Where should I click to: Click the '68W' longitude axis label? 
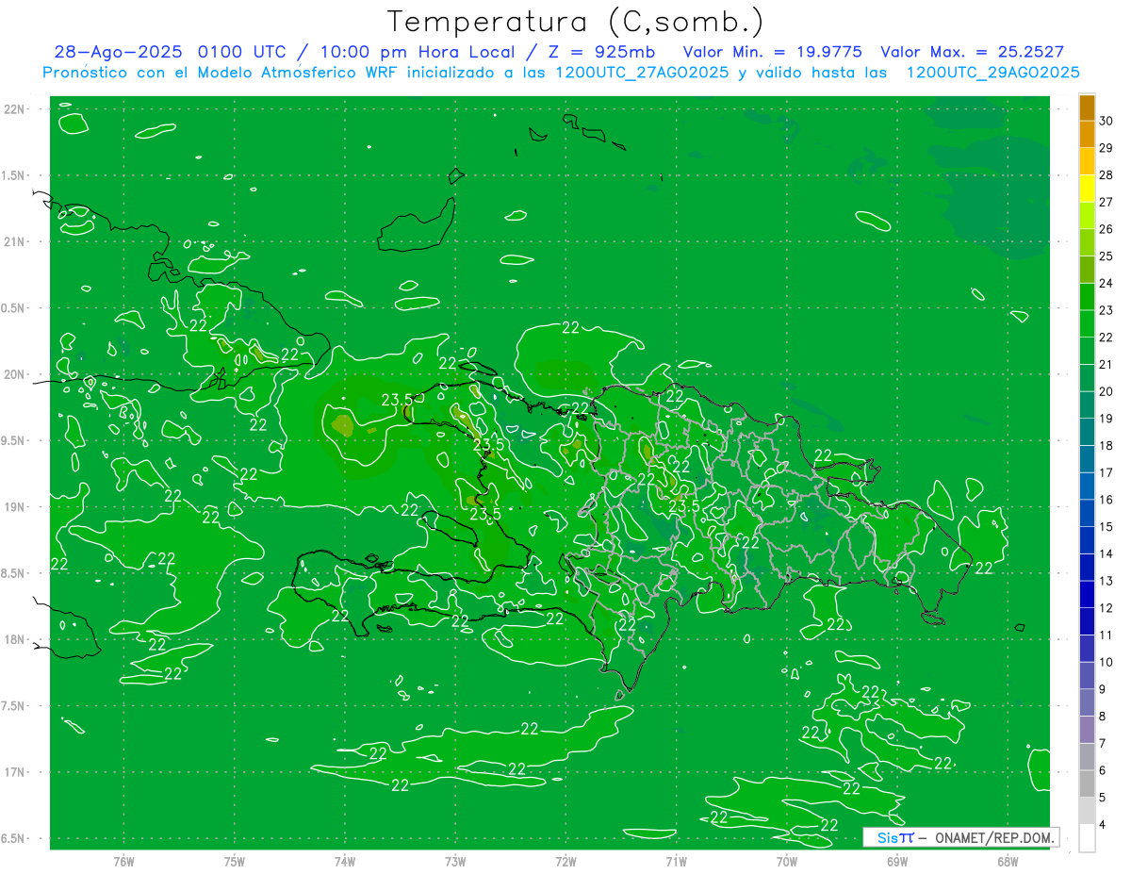point(1008,862)
